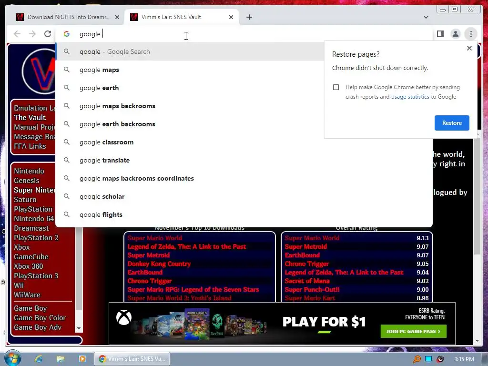Open the Chrome three-dot menu
The width and height of the screenshot is (488, 366).
tap(471, 34)
